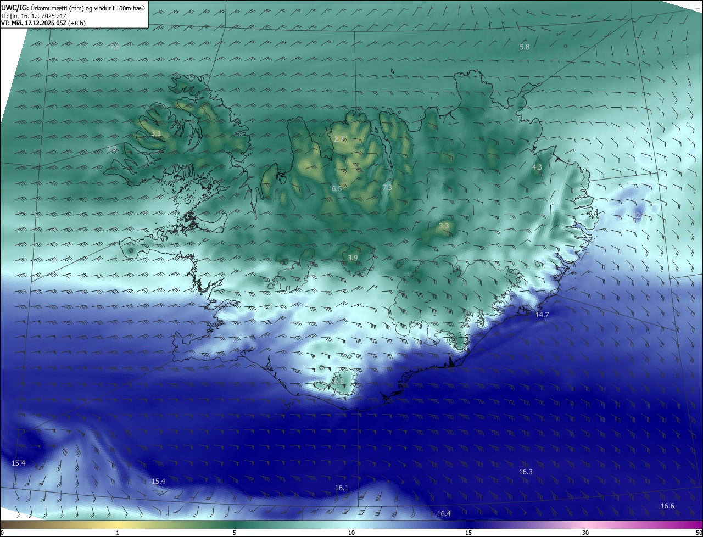Click the 6.8 value label

pos(339,382)
